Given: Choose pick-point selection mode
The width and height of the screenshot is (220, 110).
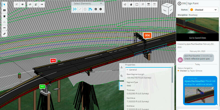Looking at the screenshot, I should 75,9.
